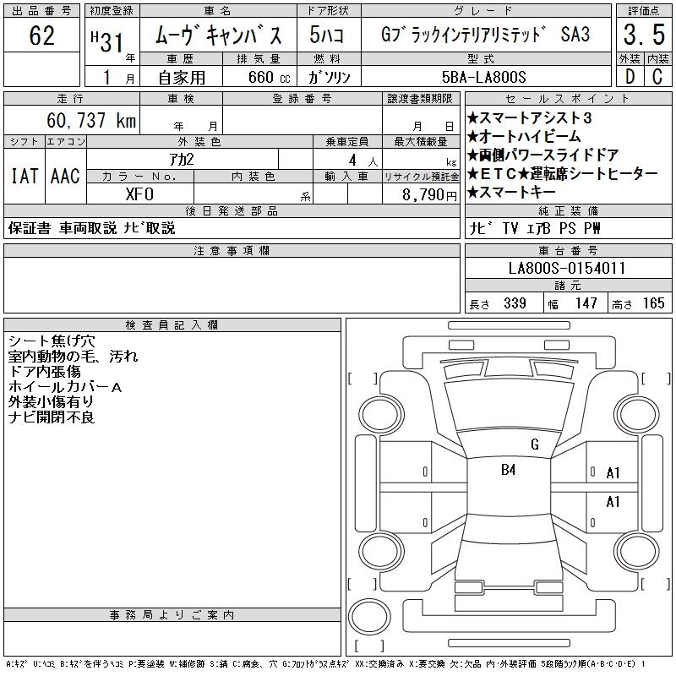Click the lower A1 scratch mark
The image size is (676, 676).
point(613,502)
